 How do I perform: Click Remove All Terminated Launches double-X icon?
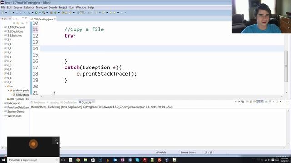242,101
